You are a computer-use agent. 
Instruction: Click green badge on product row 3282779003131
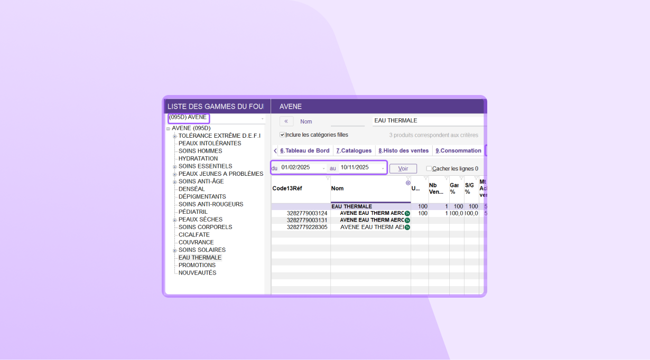tap(407, 221)
